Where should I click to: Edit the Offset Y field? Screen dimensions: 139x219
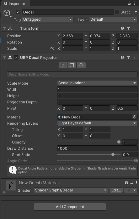(x=100, y=136)
